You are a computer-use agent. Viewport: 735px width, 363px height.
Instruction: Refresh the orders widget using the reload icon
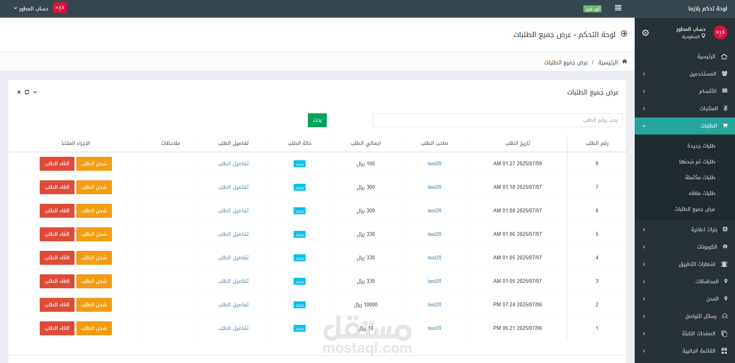pyautogui.click(x=27, y=92)
